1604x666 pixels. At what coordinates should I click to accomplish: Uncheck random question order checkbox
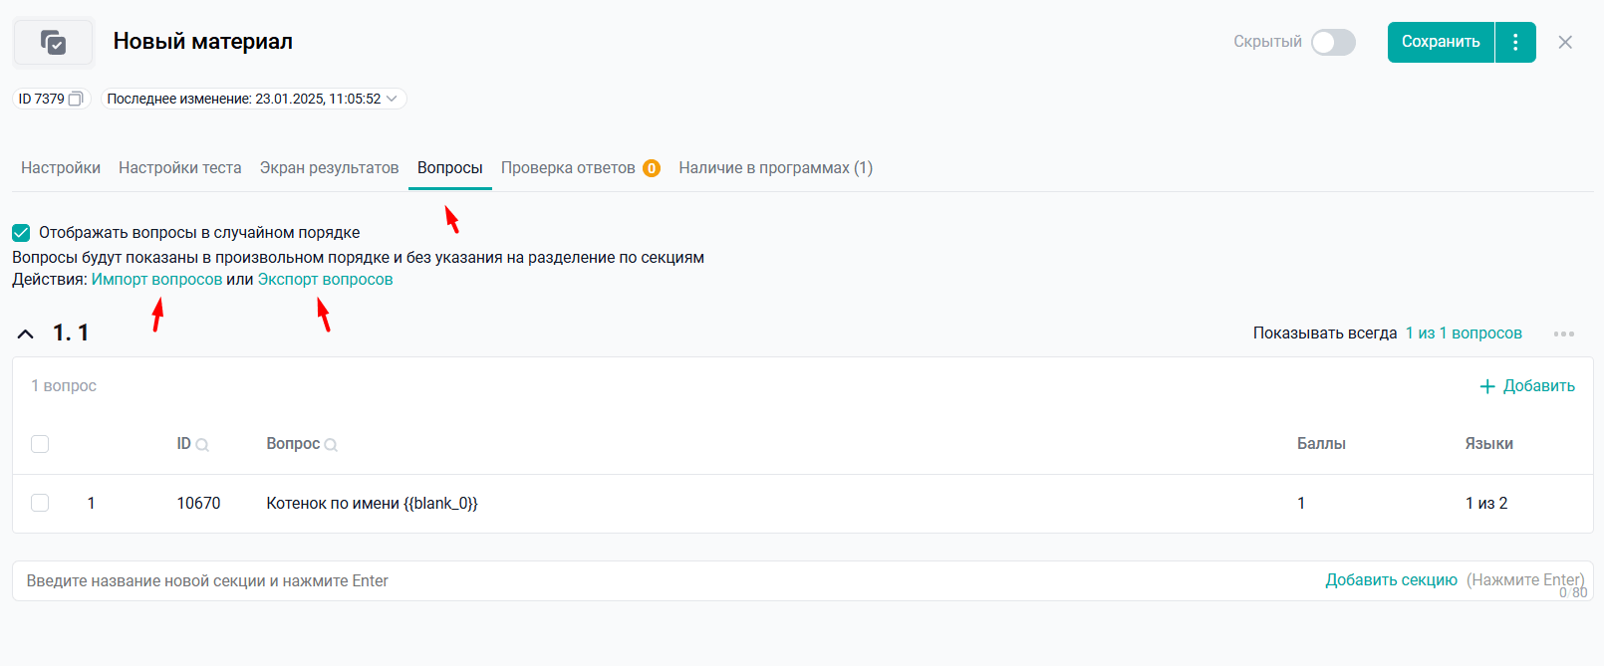click(x=21, y=233)
